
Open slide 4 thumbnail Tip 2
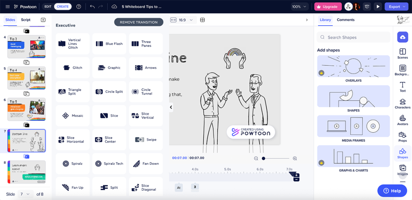click(27, 47)
